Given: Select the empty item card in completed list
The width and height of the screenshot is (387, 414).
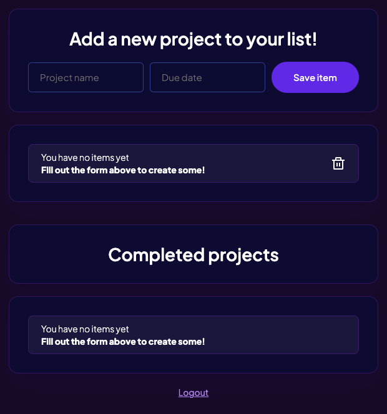Looking at the screenshot, I should pos(193,335).
